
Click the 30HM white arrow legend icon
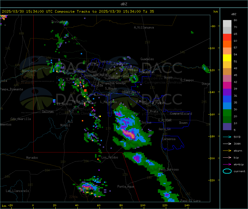click(x=227, y=144)
